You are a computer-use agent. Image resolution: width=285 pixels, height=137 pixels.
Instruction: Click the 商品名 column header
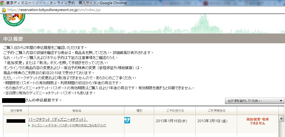(76, 111)
